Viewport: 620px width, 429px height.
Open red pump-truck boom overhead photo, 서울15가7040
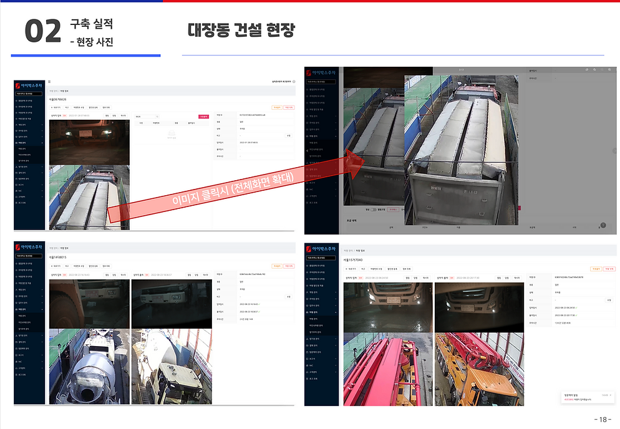pyautogui.click(x=388, y=369)
